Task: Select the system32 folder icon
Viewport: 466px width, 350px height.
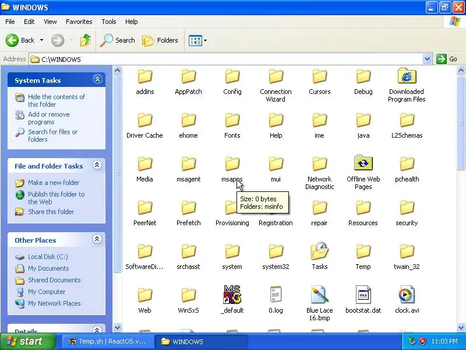Action: tap(276, 251)
